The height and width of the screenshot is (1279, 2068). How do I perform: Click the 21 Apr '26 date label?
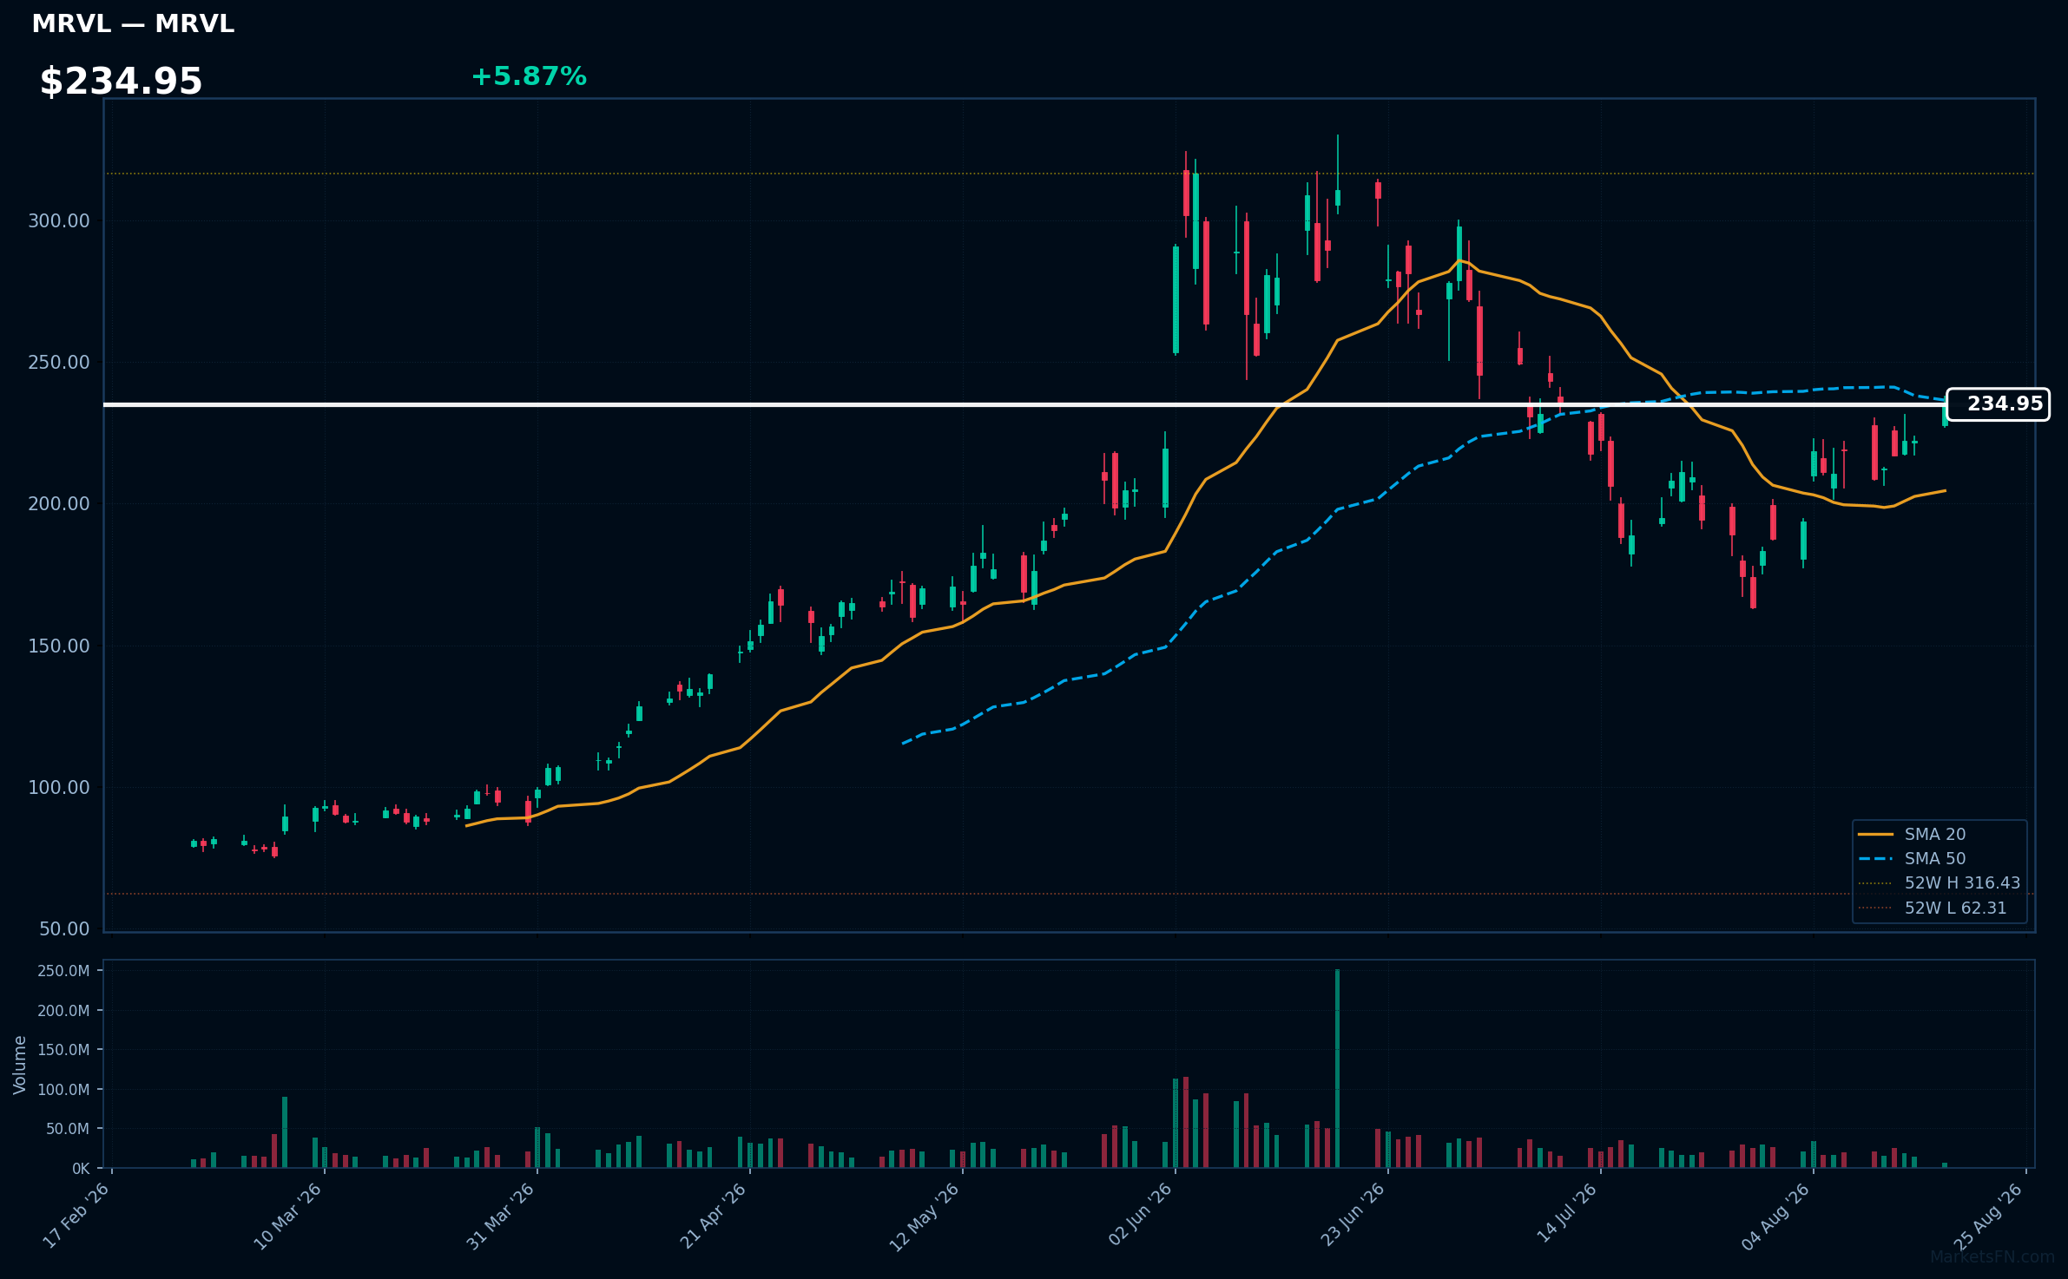[714, 1216]
